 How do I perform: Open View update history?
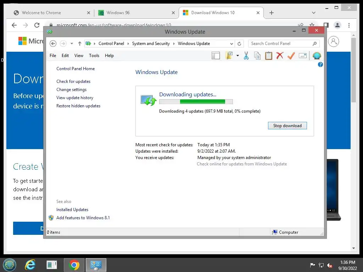coord(75,98)
